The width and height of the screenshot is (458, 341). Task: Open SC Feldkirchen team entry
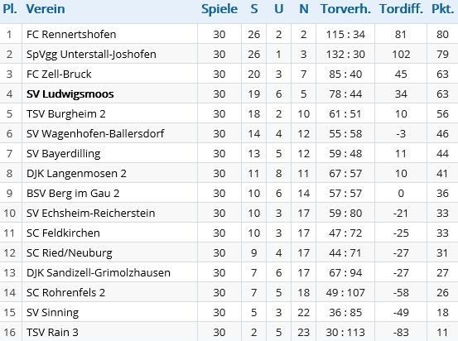tap(63, 233)
